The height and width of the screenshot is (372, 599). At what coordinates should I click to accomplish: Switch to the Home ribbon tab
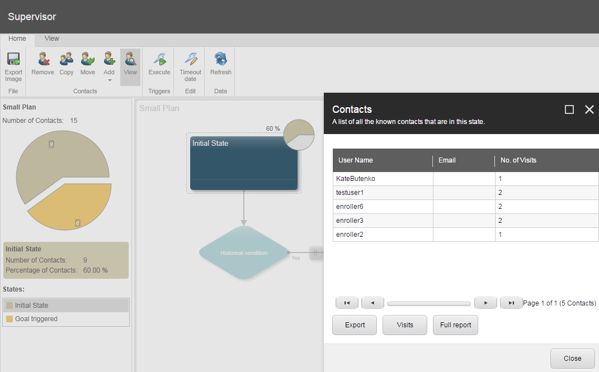(17, 39)
